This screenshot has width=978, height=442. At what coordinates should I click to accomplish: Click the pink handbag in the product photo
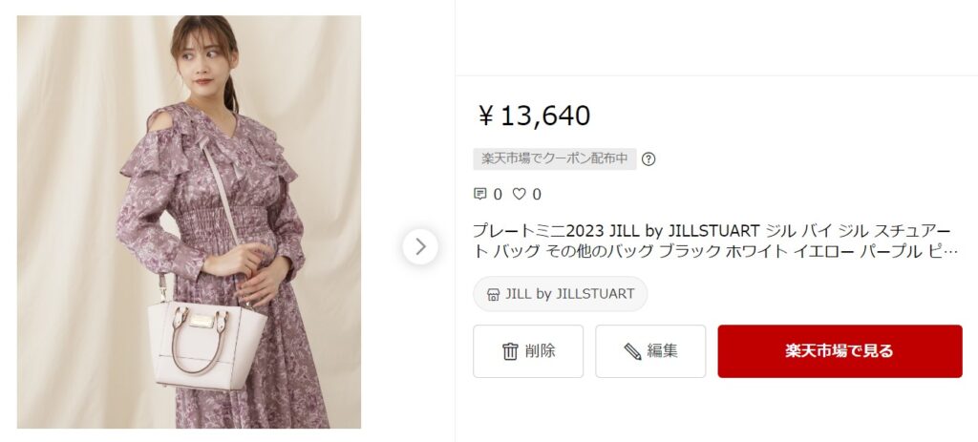[206, 340]
